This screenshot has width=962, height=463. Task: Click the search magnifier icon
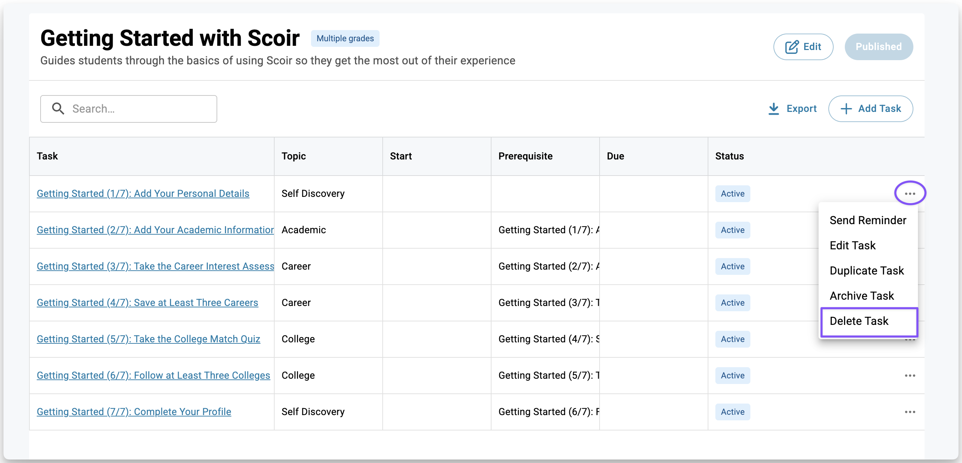[x=58, y=109]
